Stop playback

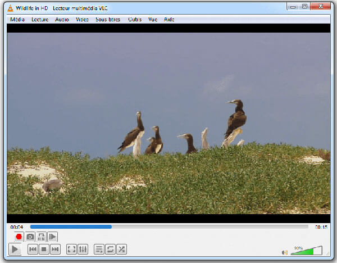point(44,250)
